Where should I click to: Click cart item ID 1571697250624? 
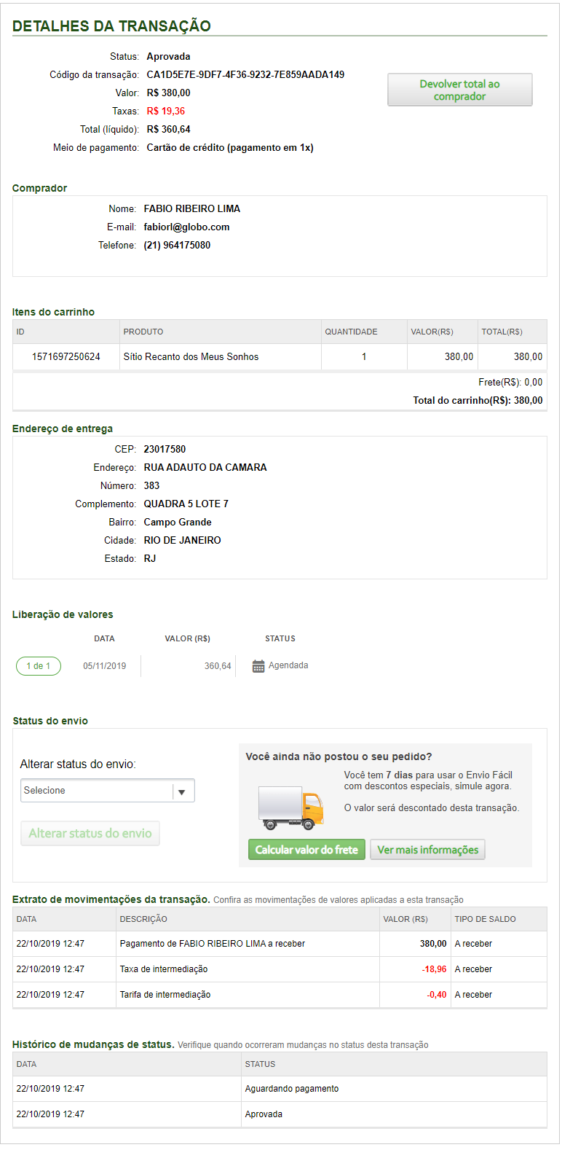tap(66, 356)
